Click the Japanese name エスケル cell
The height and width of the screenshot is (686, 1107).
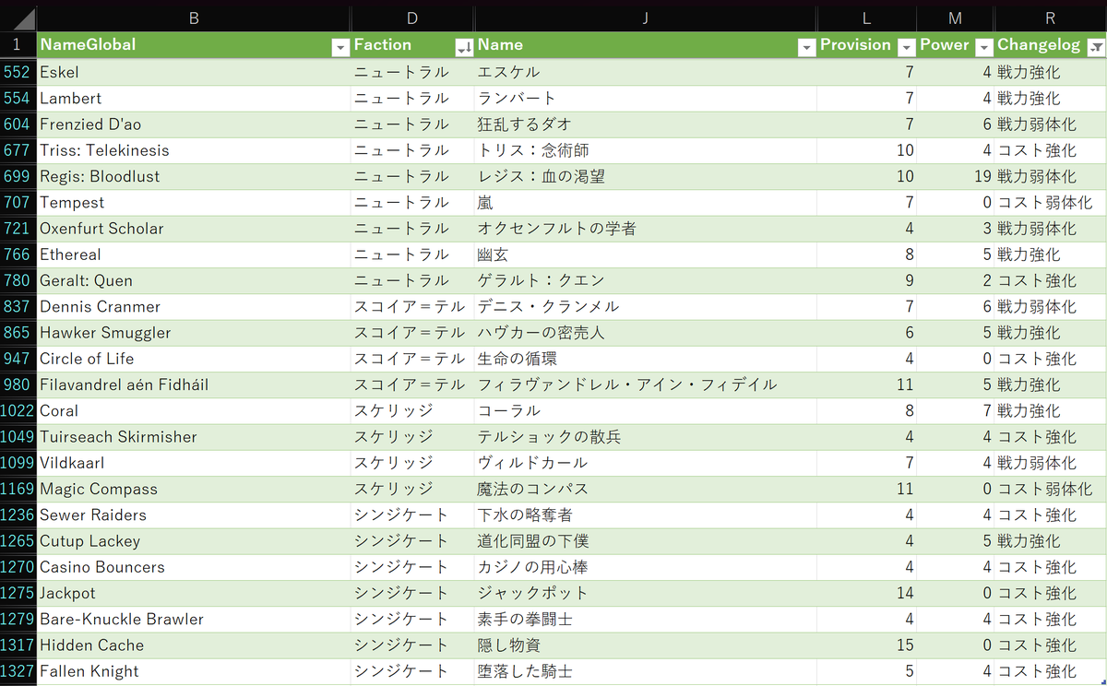(x=646, y=72)
